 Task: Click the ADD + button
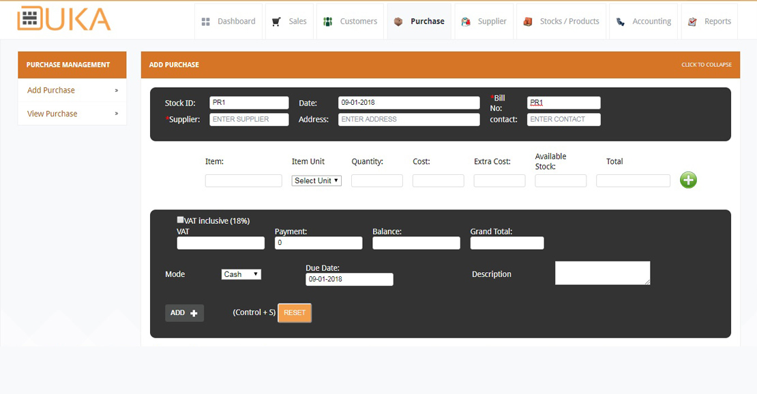pos(184,313)
